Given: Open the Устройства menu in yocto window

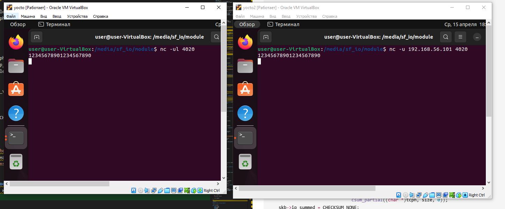Looking at the screenshot, I should click(77, 16).
